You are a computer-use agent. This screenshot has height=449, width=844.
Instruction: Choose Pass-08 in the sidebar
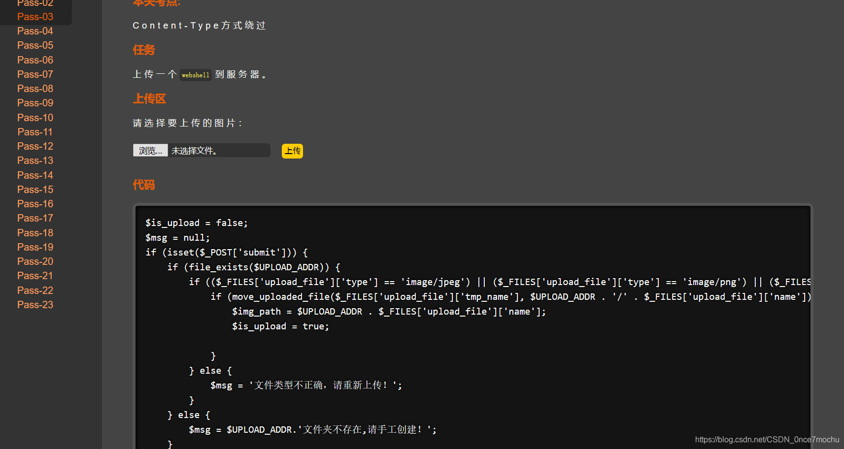coord(35,89)
